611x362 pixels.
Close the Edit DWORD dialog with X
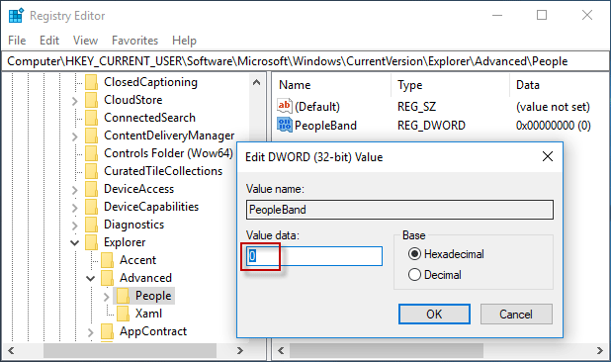pos(548,156)
